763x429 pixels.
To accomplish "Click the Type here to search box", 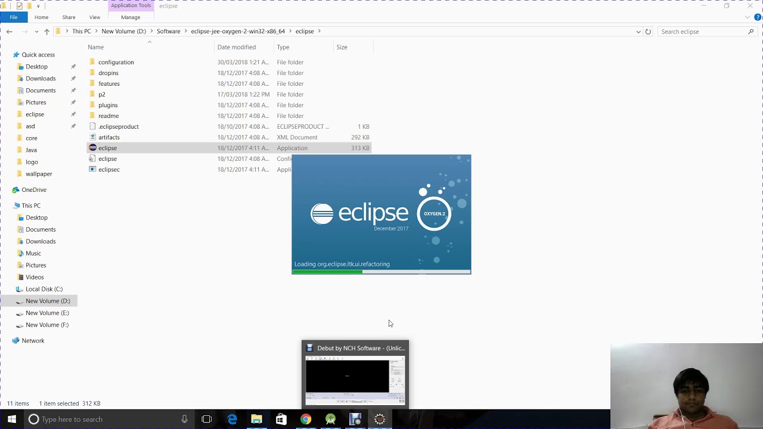I will pyautogui.click(x=108, y=419).
